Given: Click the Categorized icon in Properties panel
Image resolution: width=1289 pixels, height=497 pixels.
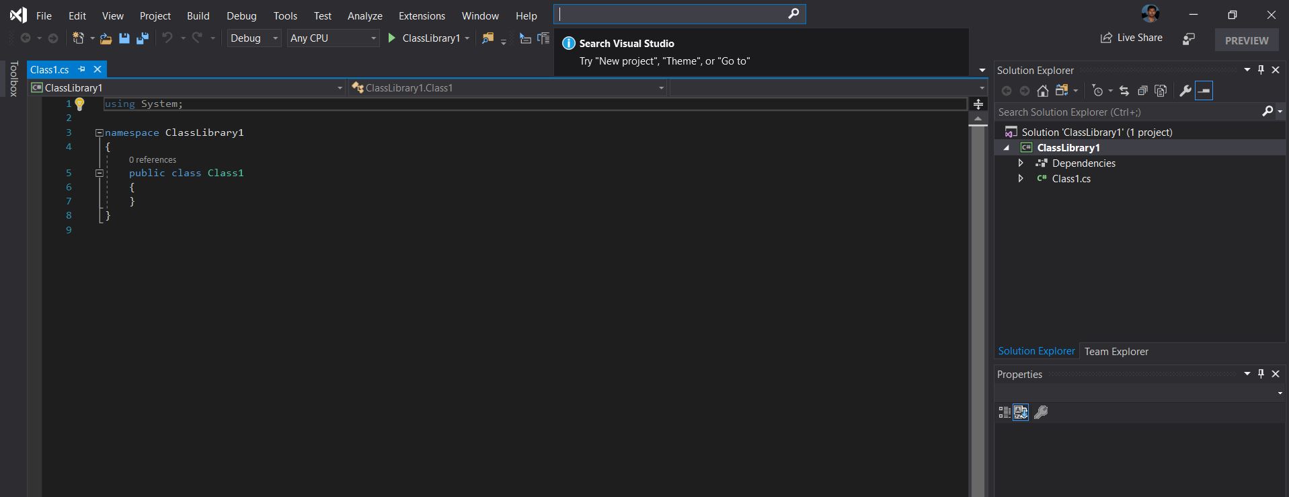Looking at the screenshot, I should click(1005, 412).
